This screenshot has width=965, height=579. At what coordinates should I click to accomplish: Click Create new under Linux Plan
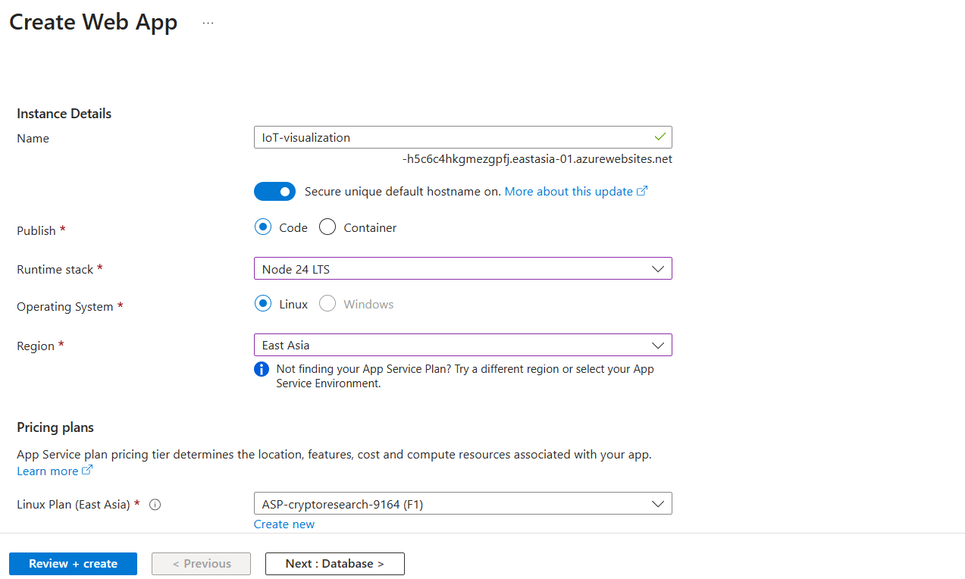point(284,524)
